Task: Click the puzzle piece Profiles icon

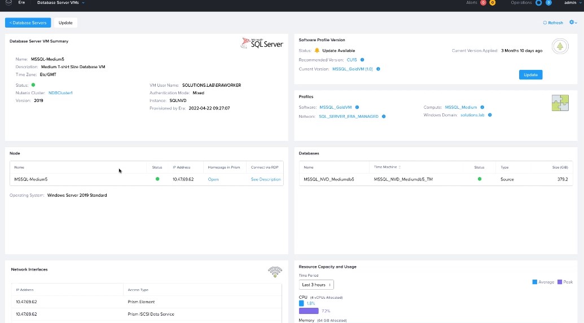Action: tap(560, 103)
